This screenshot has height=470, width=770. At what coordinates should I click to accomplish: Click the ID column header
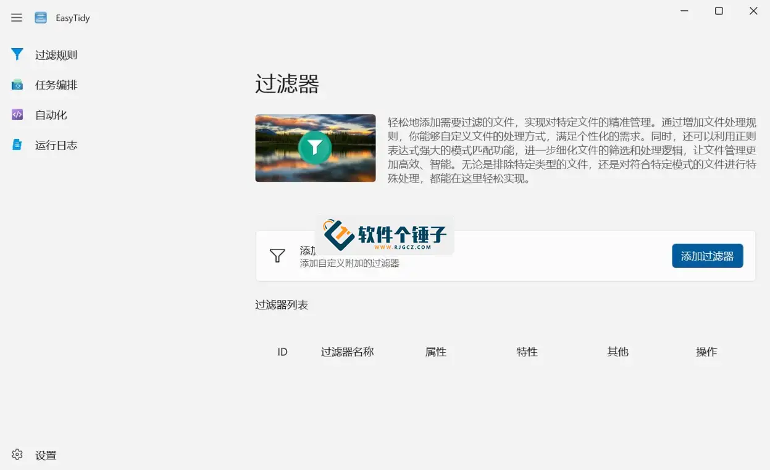(282, 351)
